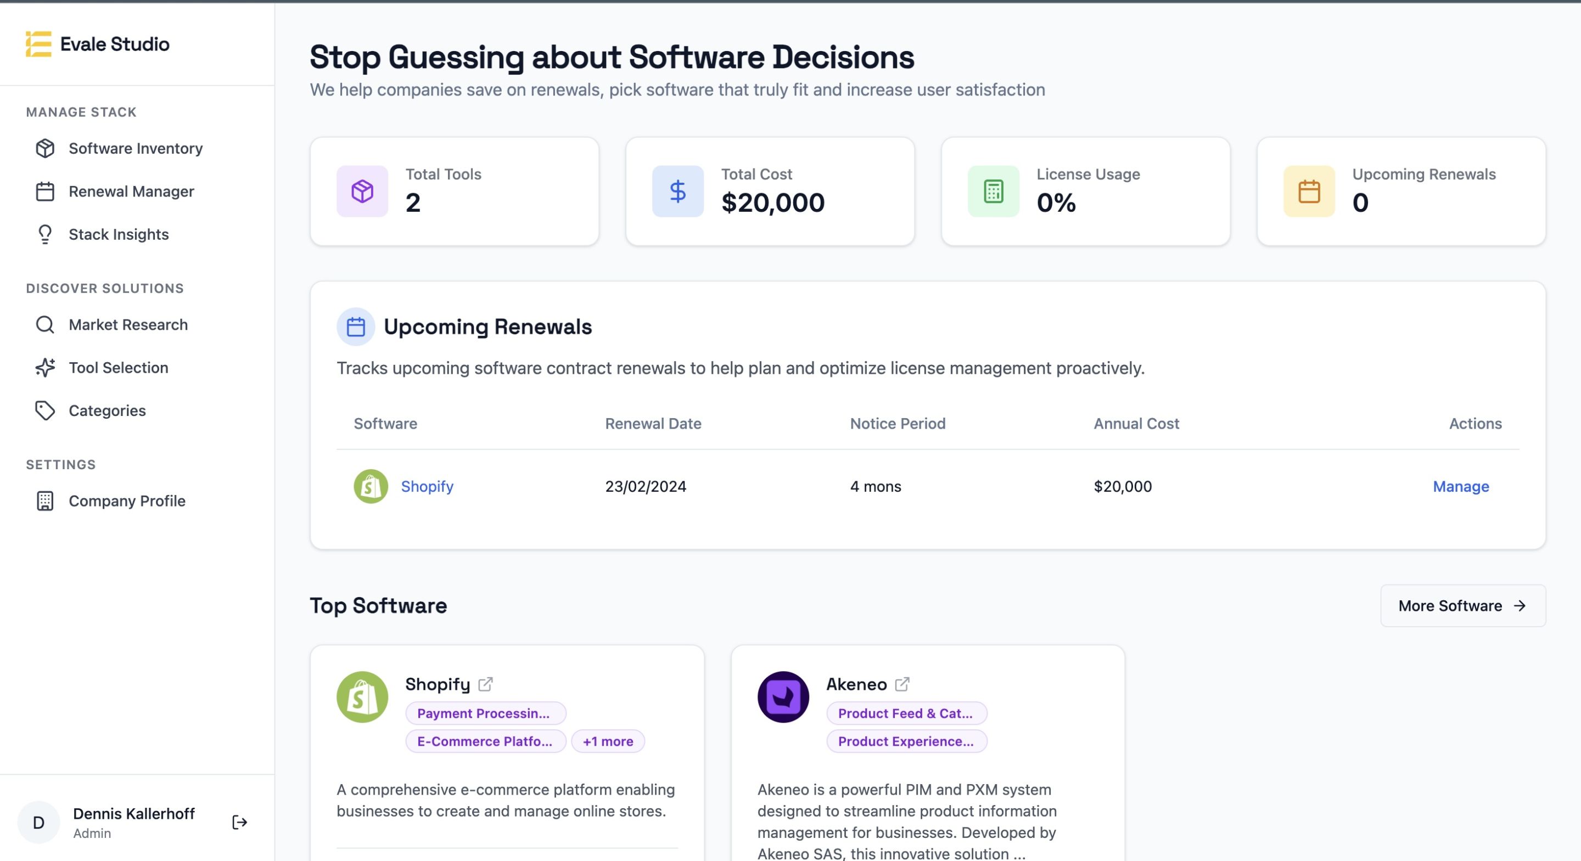
Task: Click the Product Experience tag on Akeneo
Action: 905,741
